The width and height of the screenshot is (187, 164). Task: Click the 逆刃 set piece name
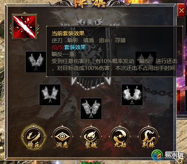[57, 40]
